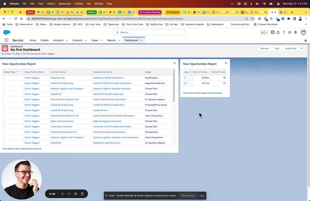Open more dashboard actions dropdown
This screenshot has width=310, height=201.
click(302, 48)
